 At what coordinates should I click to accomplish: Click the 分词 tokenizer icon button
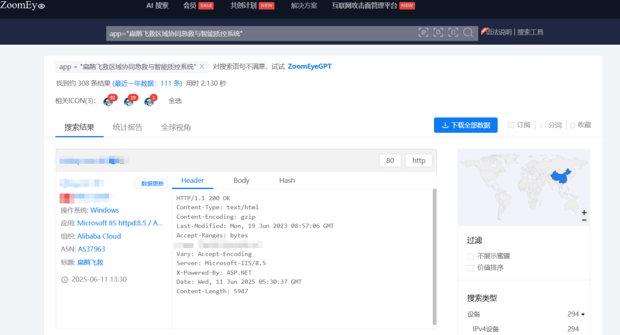(x=544, y=125)
